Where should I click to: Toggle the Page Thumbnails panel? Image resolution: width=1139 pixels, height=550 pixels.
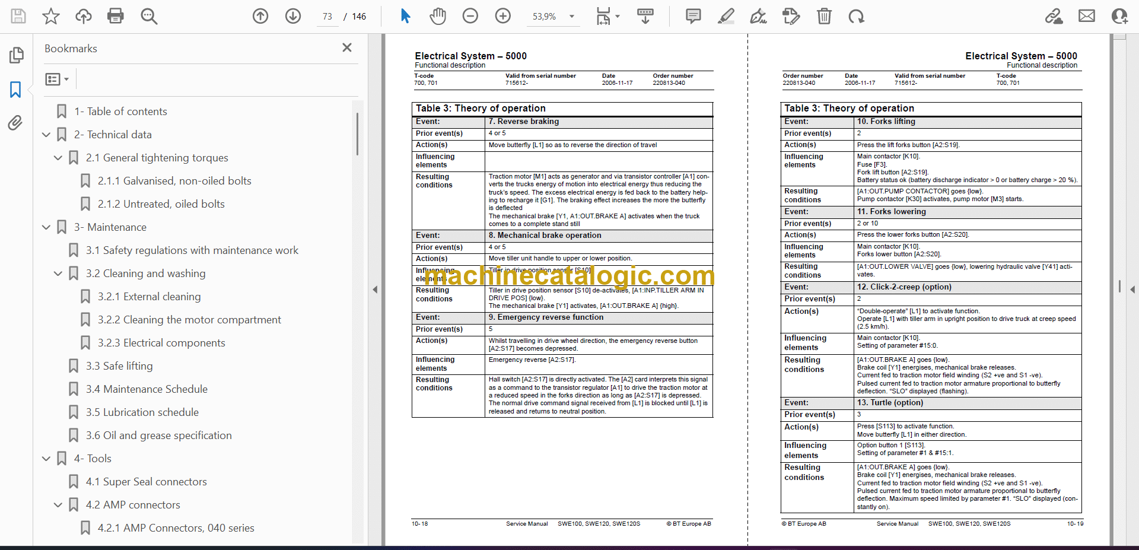[16, 55]
